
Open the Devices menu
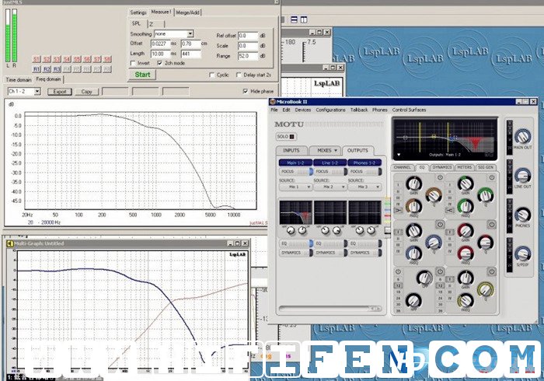[303, 110]
